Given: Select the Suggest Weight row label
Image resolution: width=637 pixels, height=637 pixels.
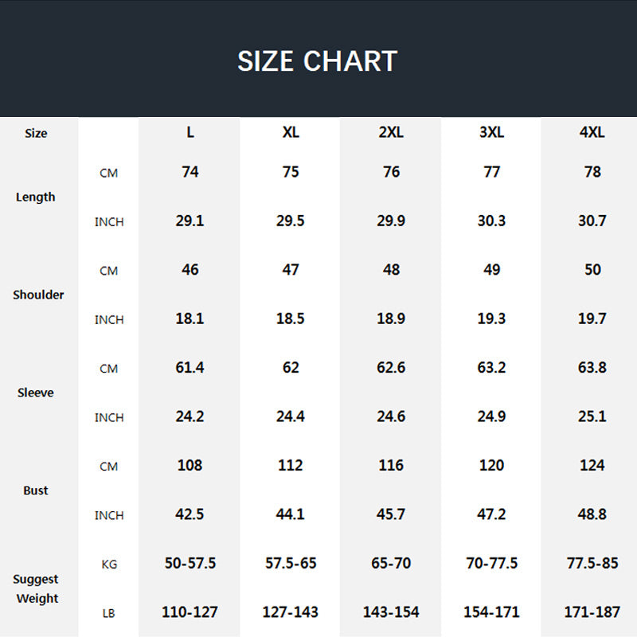Looking at the screenshot, I should point(36,588).
